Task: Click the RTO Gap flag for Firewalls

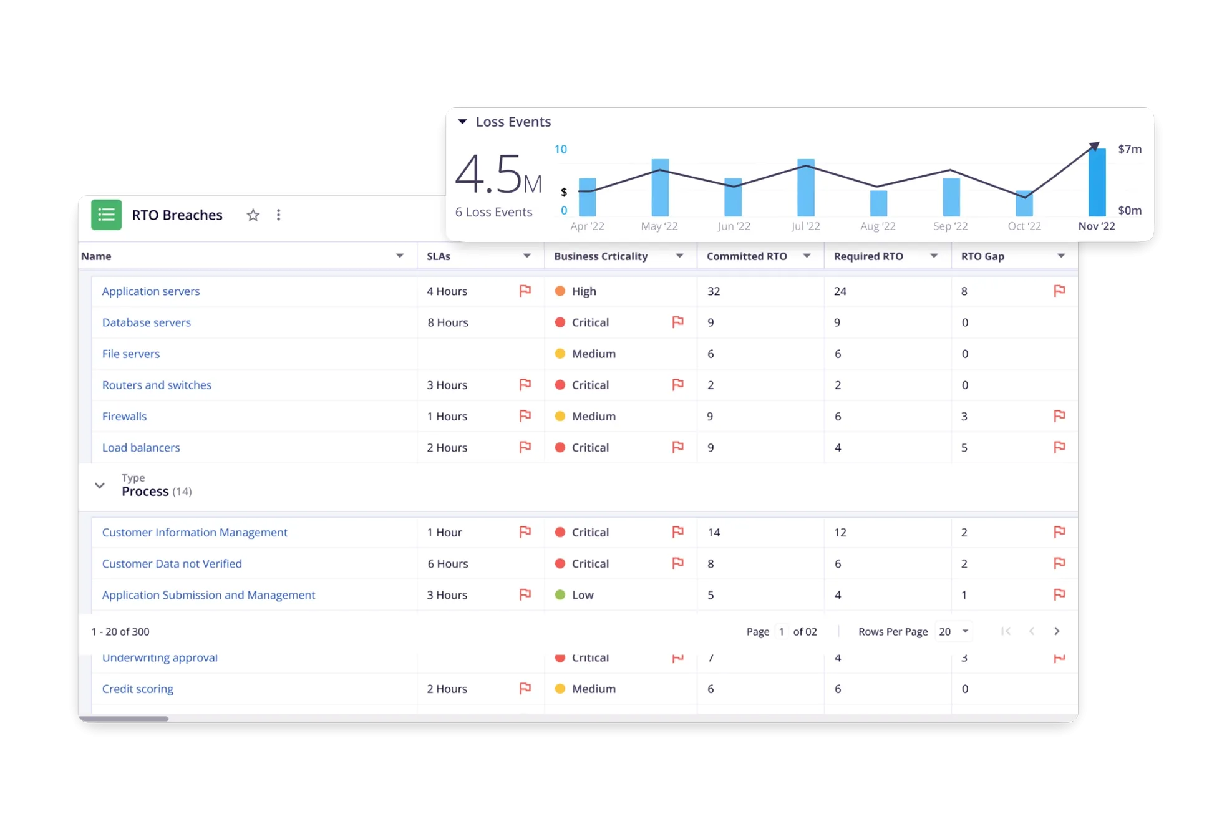Action: (1059, 415)
